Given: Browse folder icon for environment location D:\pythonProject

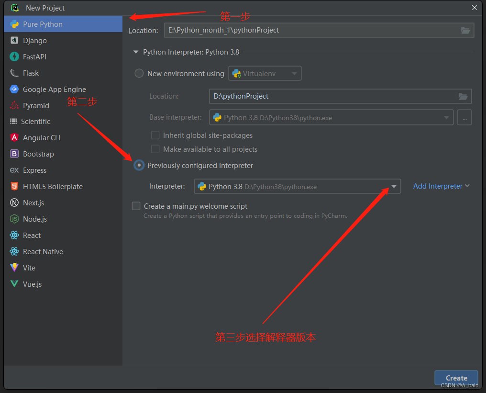Looking at the screenshot, I should tap(463, 97).
